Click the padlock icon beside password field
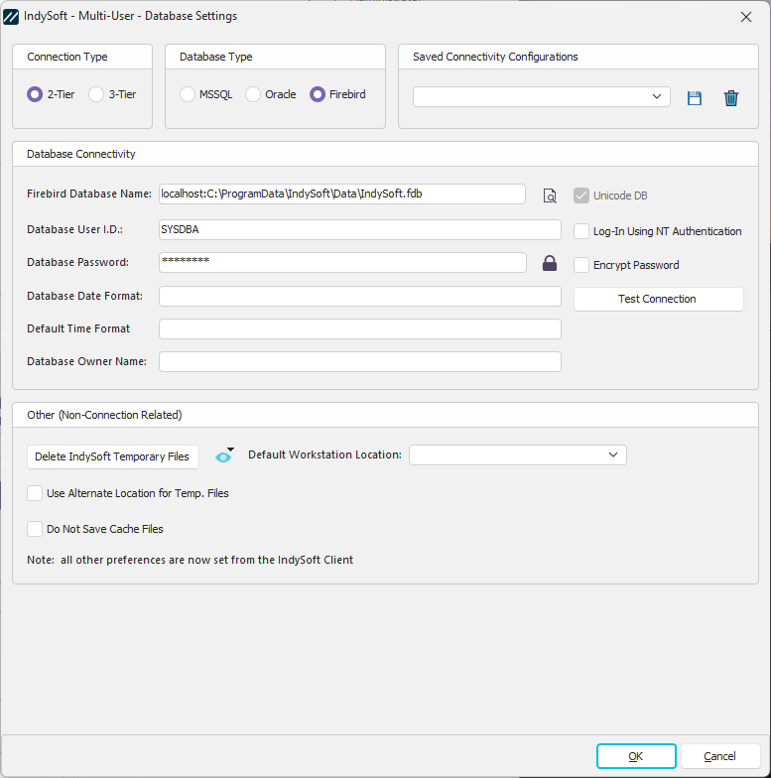Screen dimensions: 771x778 click(x=549, y=263)
